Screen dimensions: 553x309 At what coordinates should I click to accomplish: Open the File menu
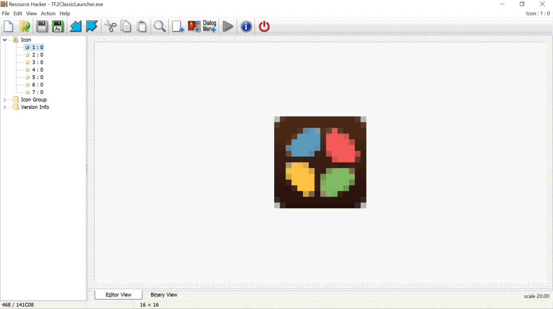click(6, 13)
